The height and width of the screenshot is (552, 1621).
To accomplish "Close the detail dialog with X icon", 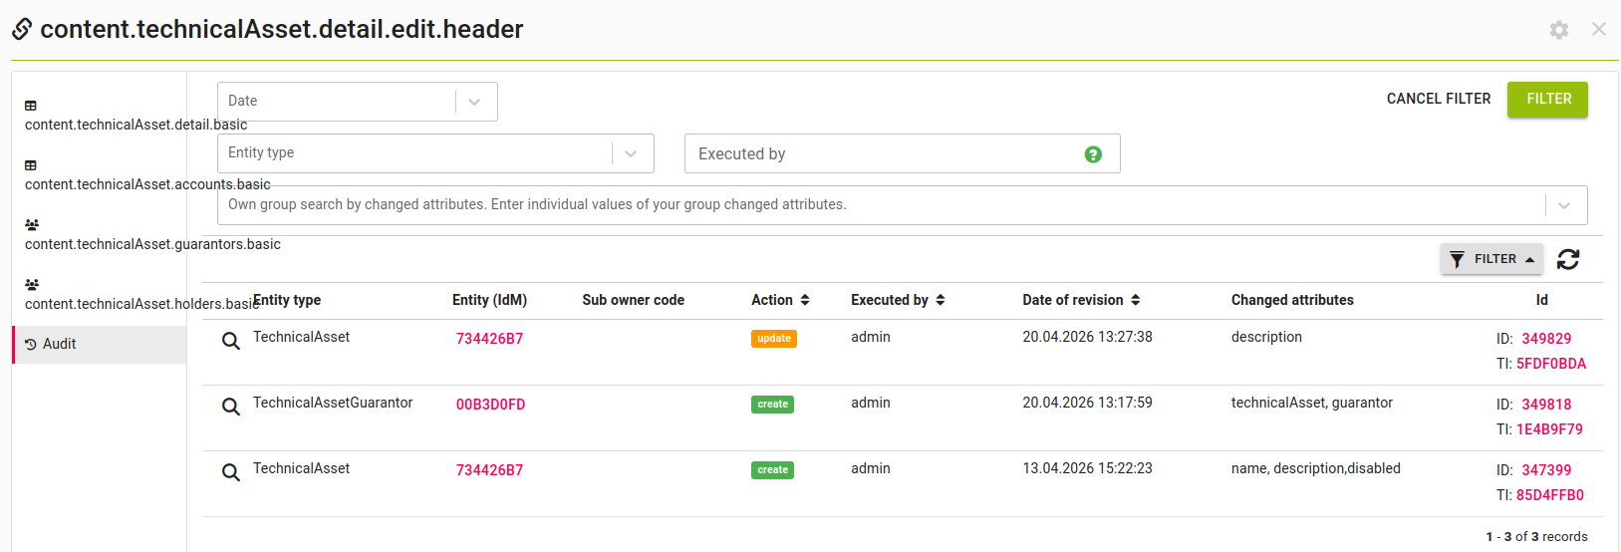I will [1598, 30].
